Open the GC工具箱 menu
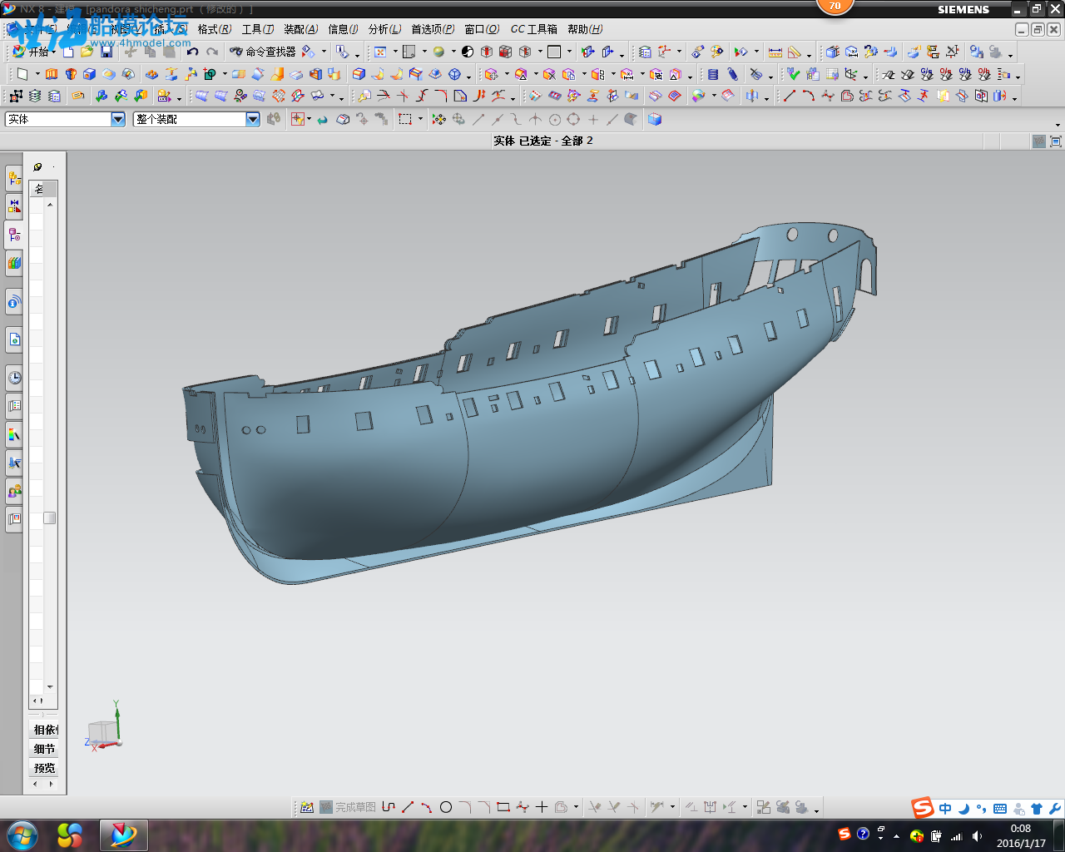The height and width of the screenshot is (852, 1065). (x=533, y=29)
